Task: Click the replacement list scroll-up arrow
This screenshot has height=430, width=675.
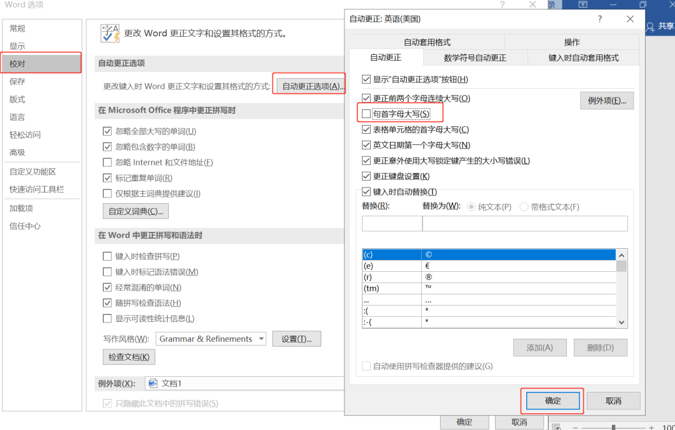Action: [x=621, y=255]
